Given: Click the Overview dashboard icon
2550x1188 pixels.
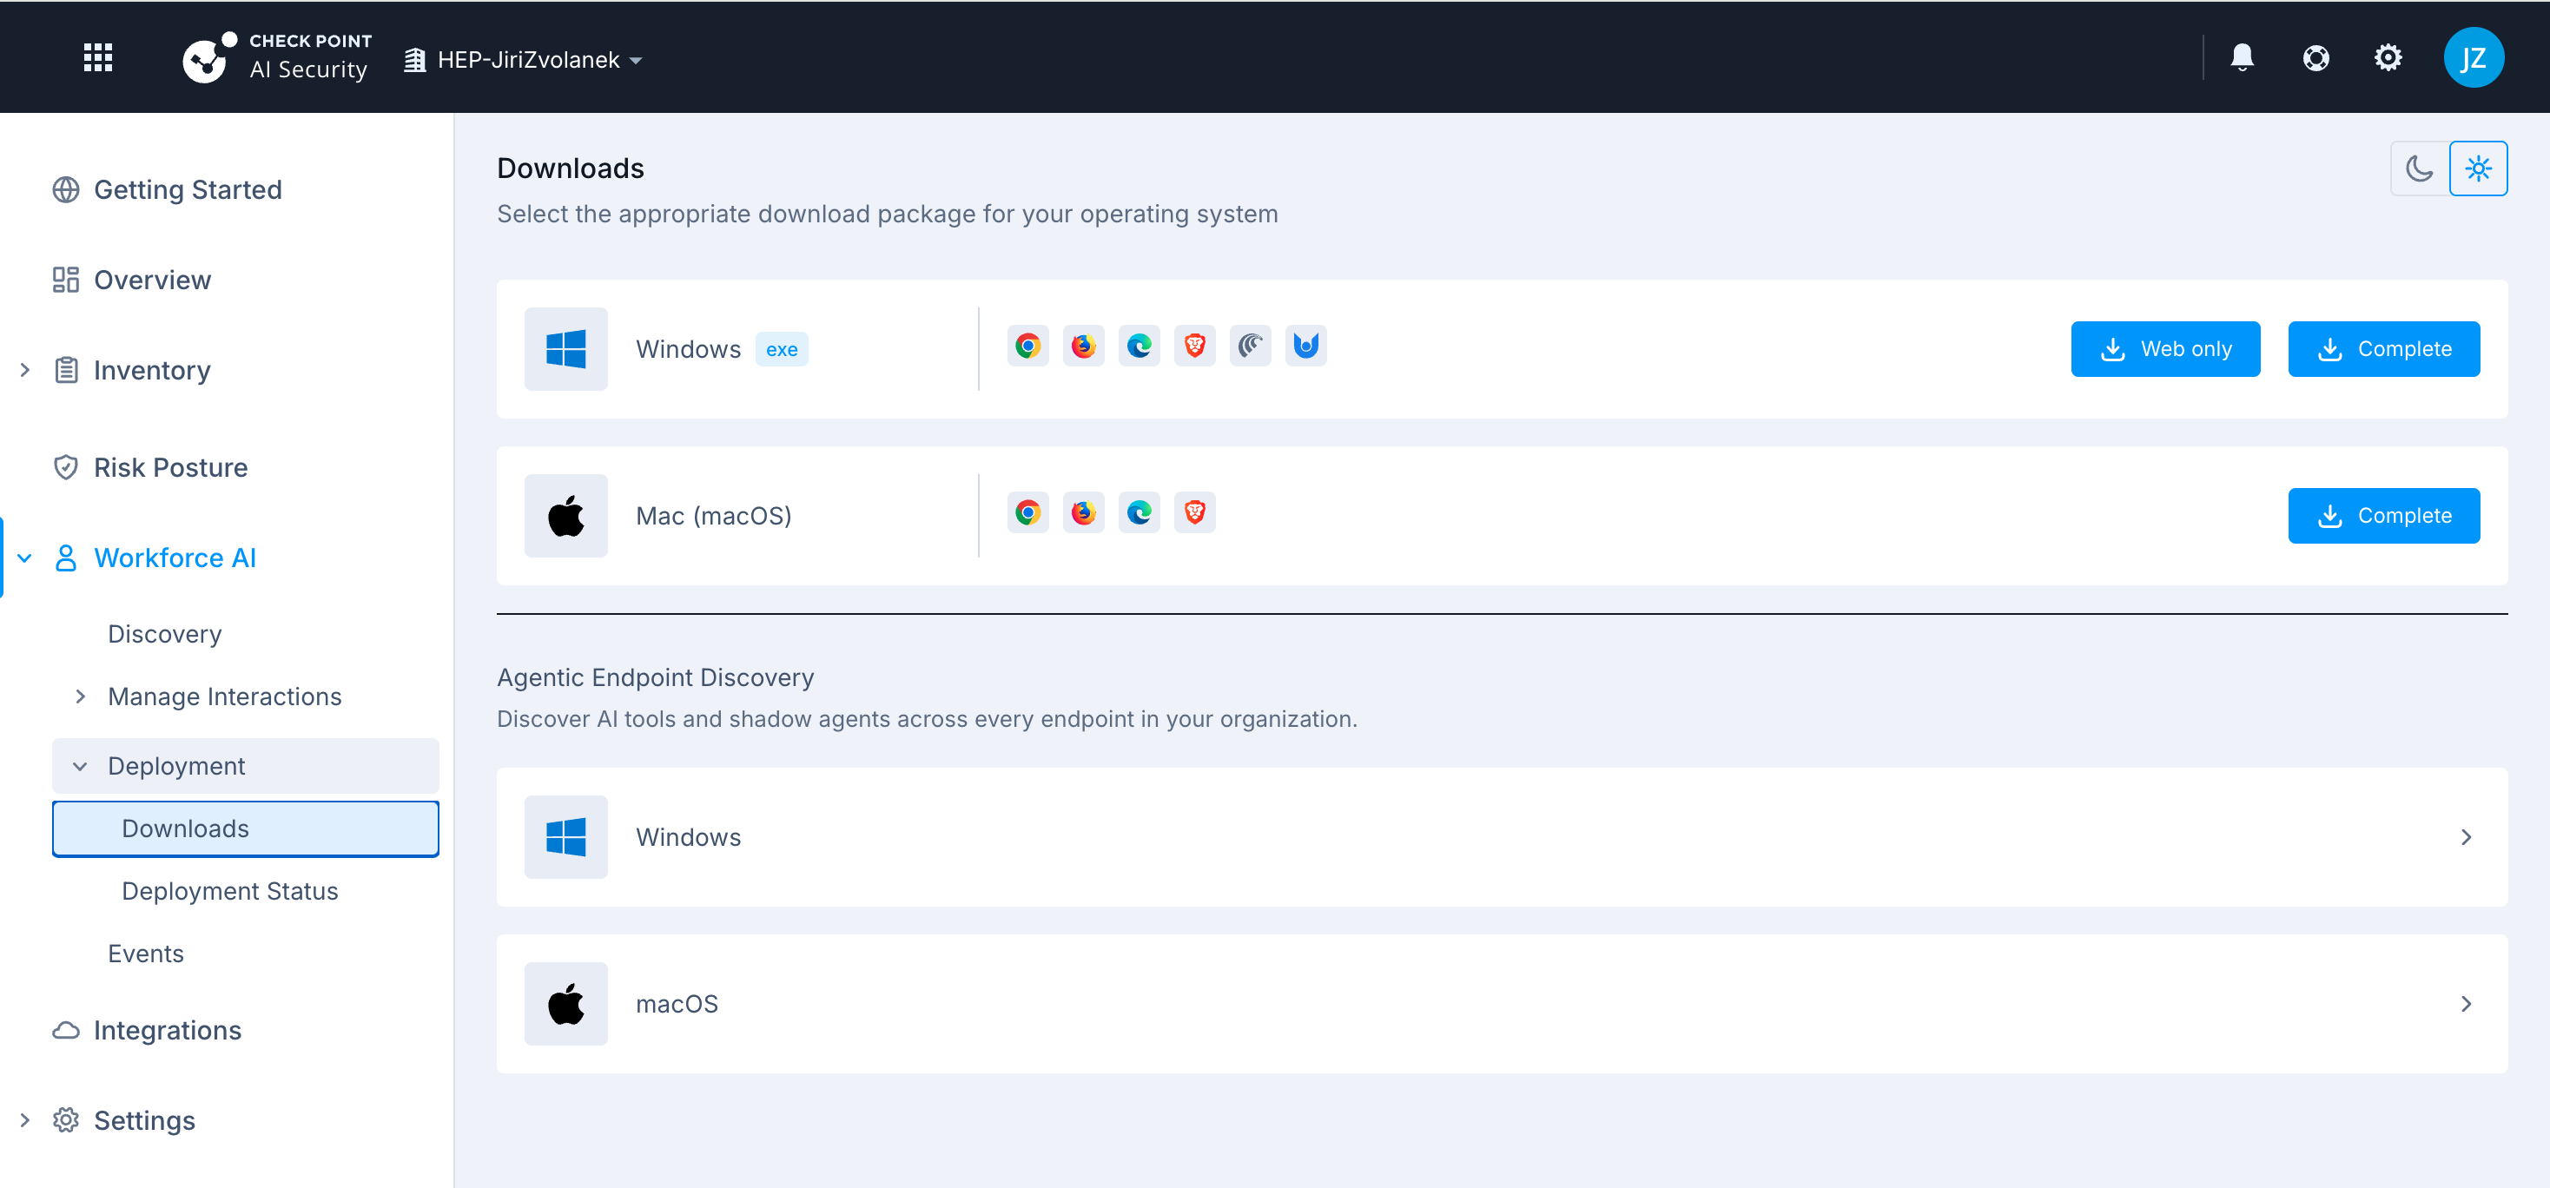Looking at the screenshot, I should (65, 280).
